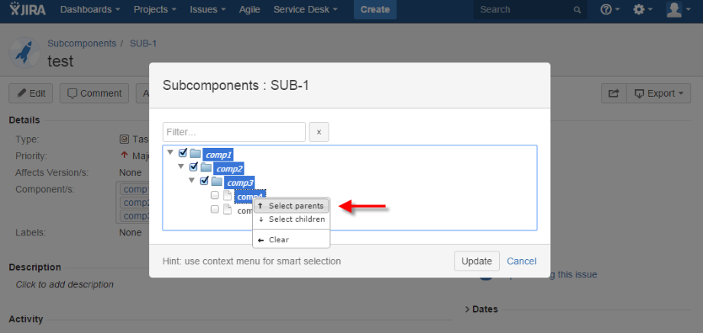Click the rocket project avatar
Screen dimensions: 703x333
pyautogui.click(x=24, y=53)
